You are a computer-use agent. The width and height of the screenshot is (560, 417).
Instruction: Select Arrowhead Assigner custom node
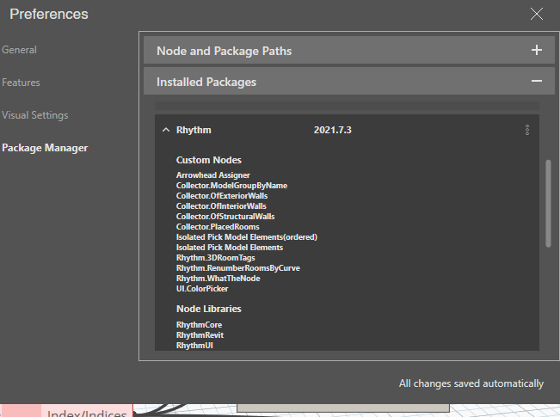click(x=212, y=175)
